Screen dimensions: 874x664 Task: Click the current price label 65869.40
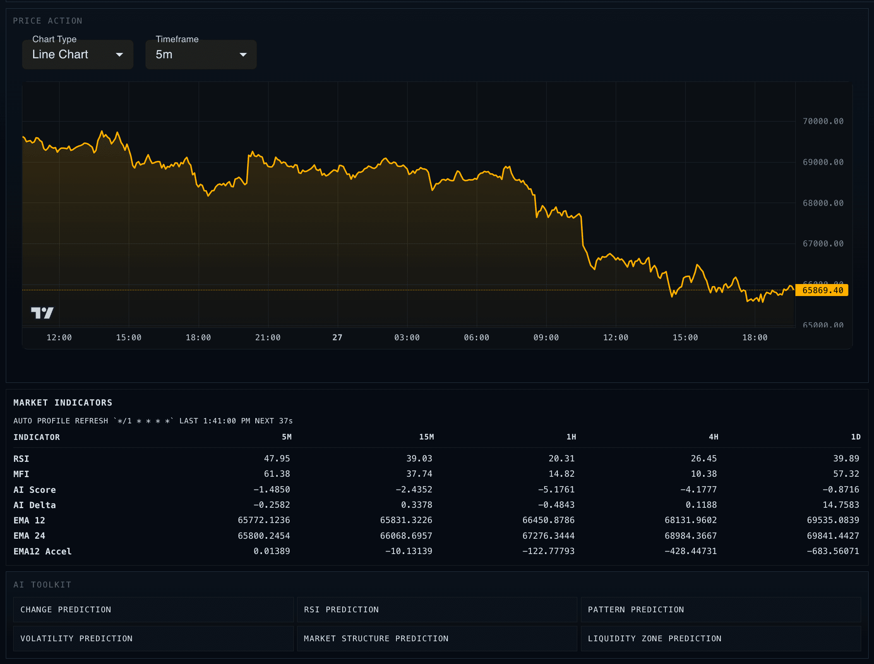coord(821,290)
